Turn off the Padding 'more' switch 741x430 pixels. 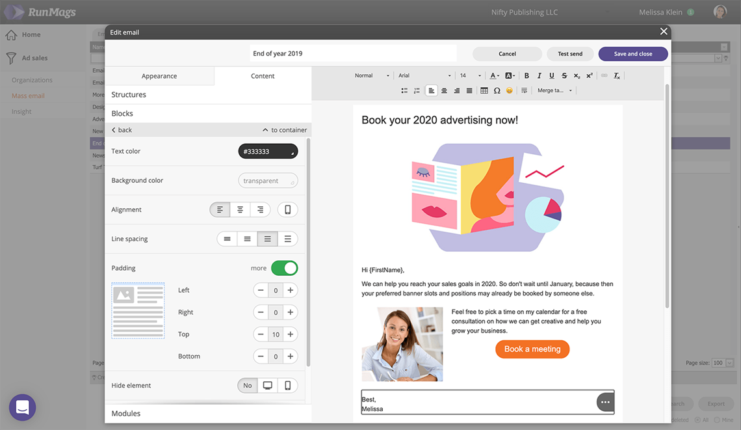coord(285,268)
